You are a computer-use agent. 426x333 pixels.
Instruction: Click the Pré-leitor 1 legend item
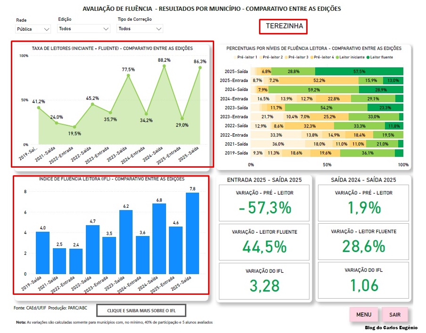coord(246,57)
